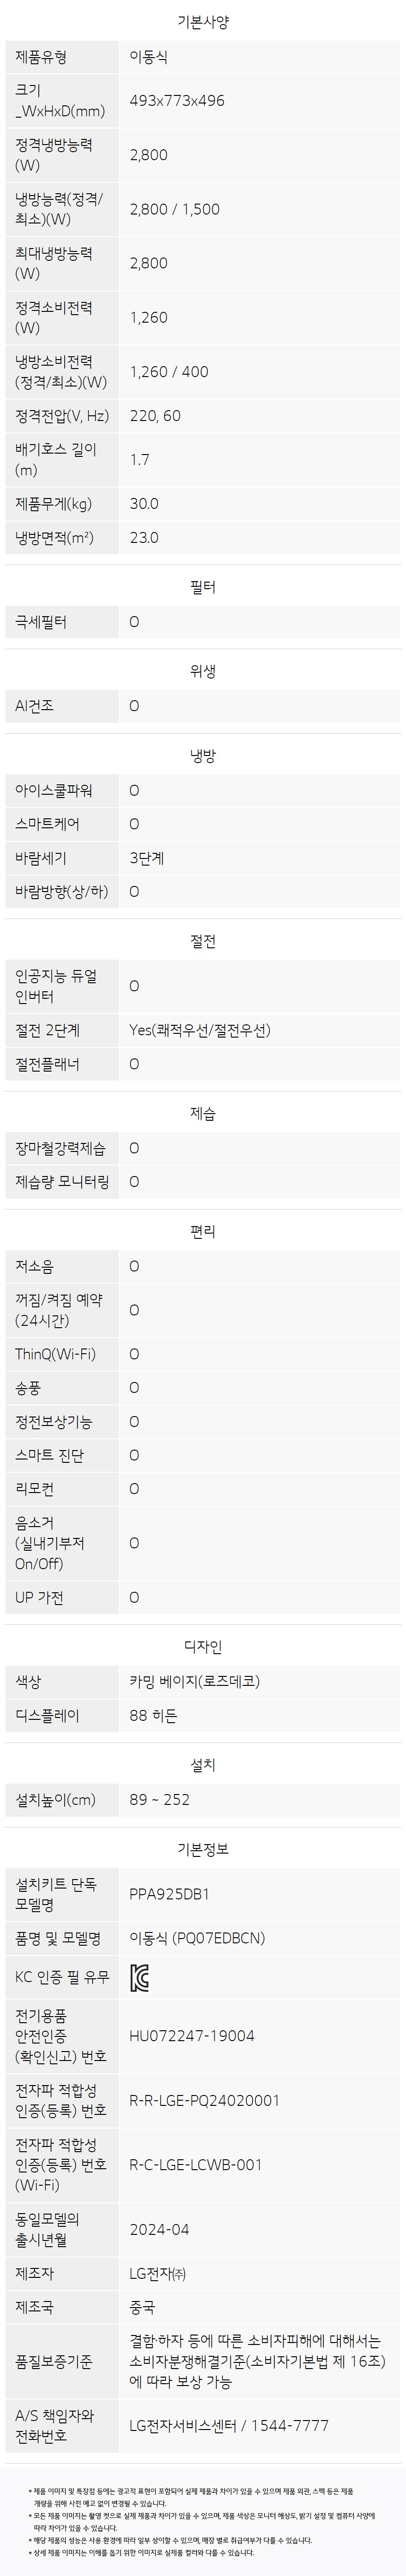Click the 493x773x496 size value
Screen dimensions: 406x2576
tap(177, 100)
